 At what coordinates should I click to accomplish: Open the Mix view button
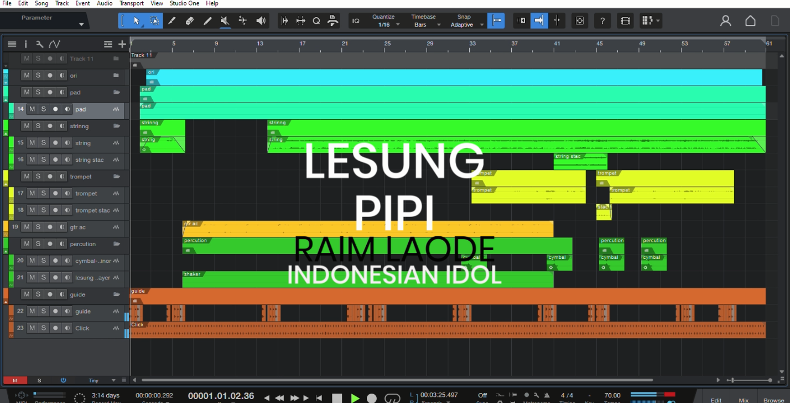tap(744, 400)
